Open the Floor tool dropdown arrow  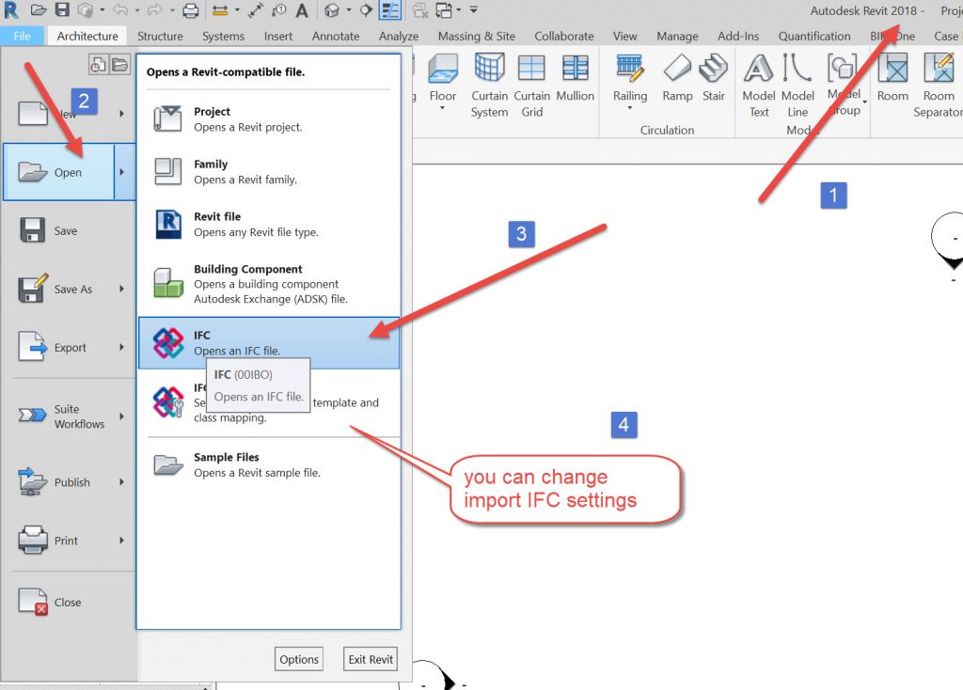click(443, 109)
